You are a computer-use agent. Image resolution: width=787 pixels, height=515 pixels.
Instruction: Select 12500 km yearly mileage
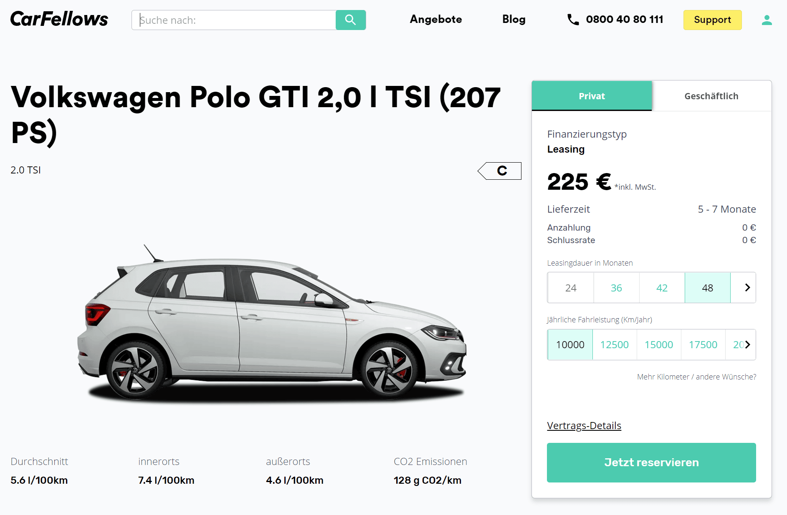point(615,345)
